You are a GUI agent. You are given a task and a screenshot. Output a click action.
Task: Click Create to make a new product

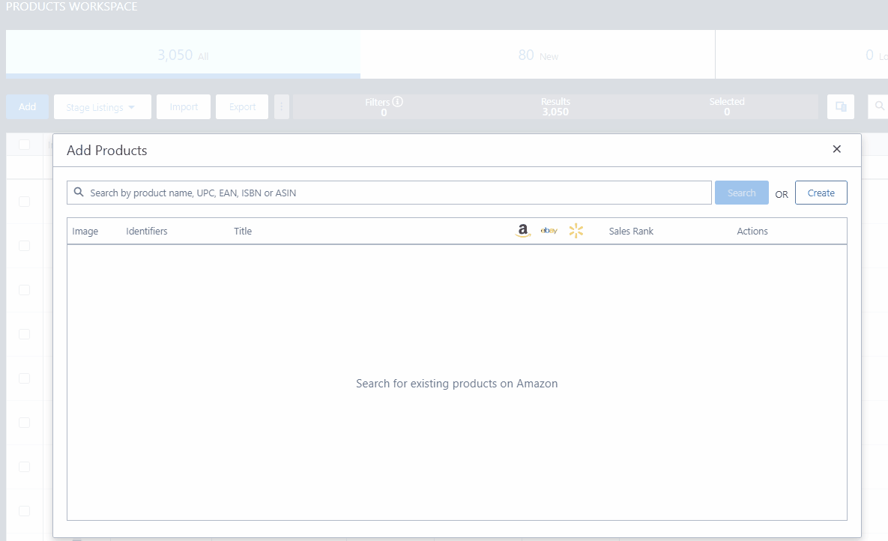click(821, 193)
